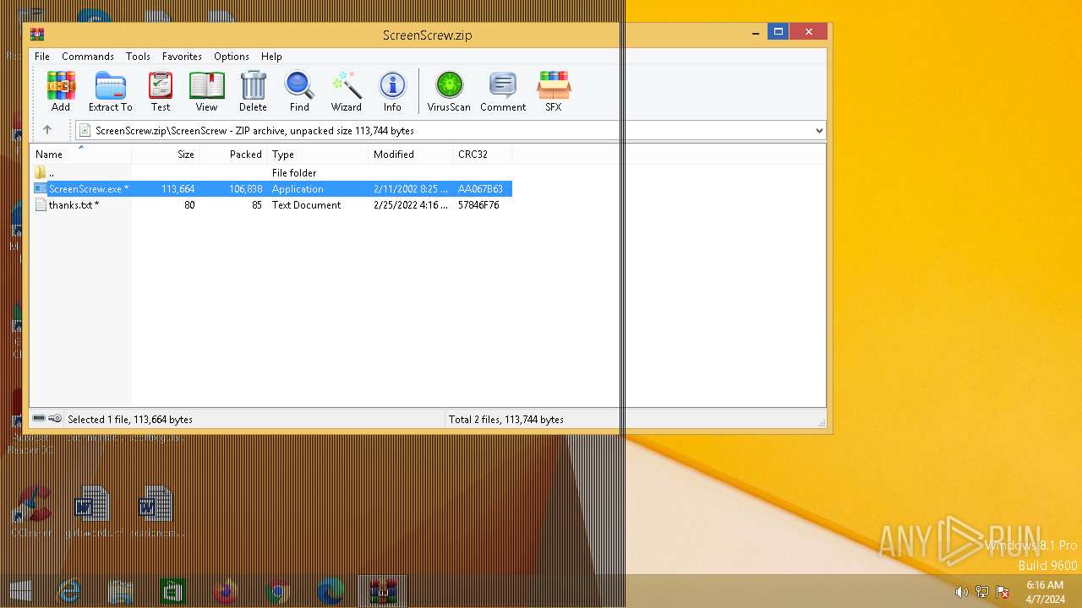Sort by the Modified column header
This screenshot has height=608, width=1082.
pos(411,155)
